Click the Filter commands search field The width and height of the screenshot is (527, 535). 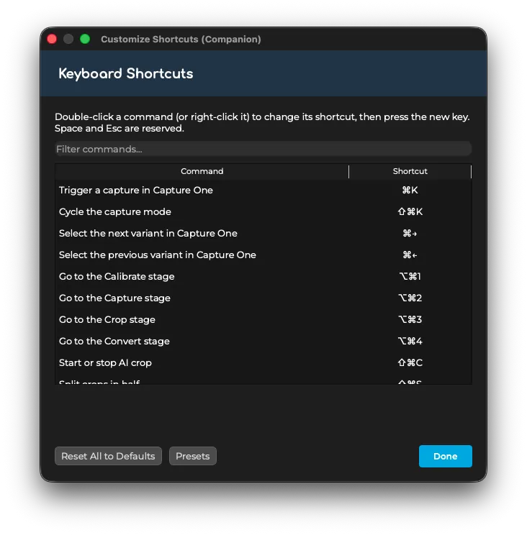click(263, 149)
